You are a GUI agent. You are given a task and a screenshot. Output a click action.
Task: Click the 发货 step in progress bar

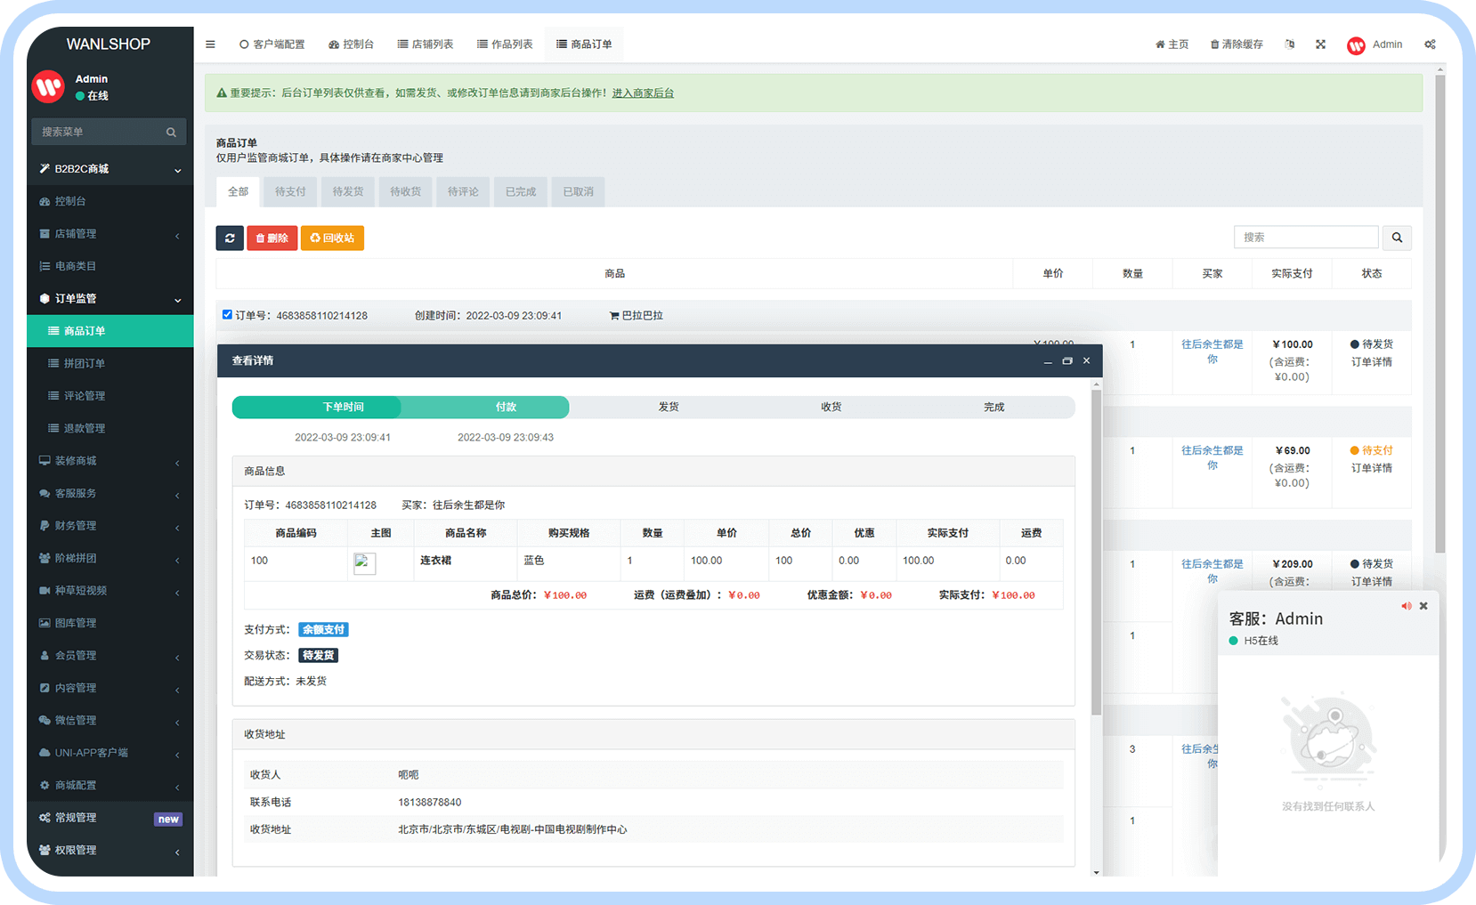(669, 408)
